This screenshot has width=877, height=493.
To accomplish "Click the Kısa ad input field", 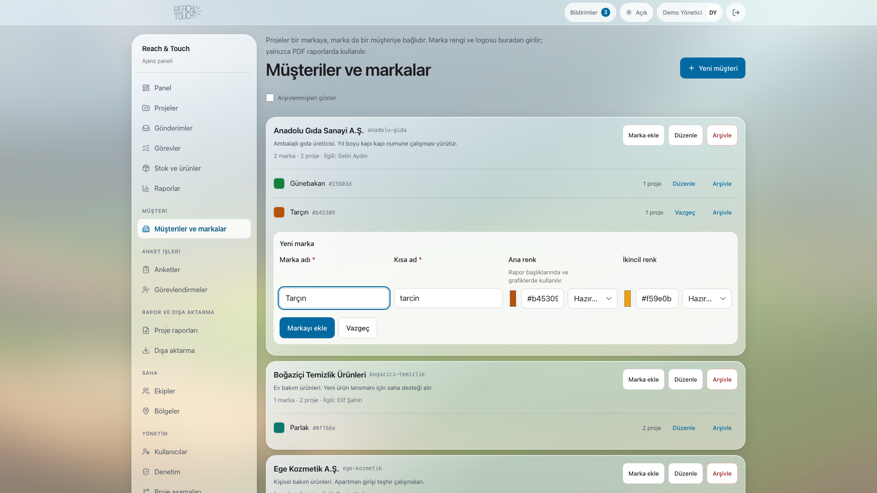I will pyautogui.click(x=448, y=298).
